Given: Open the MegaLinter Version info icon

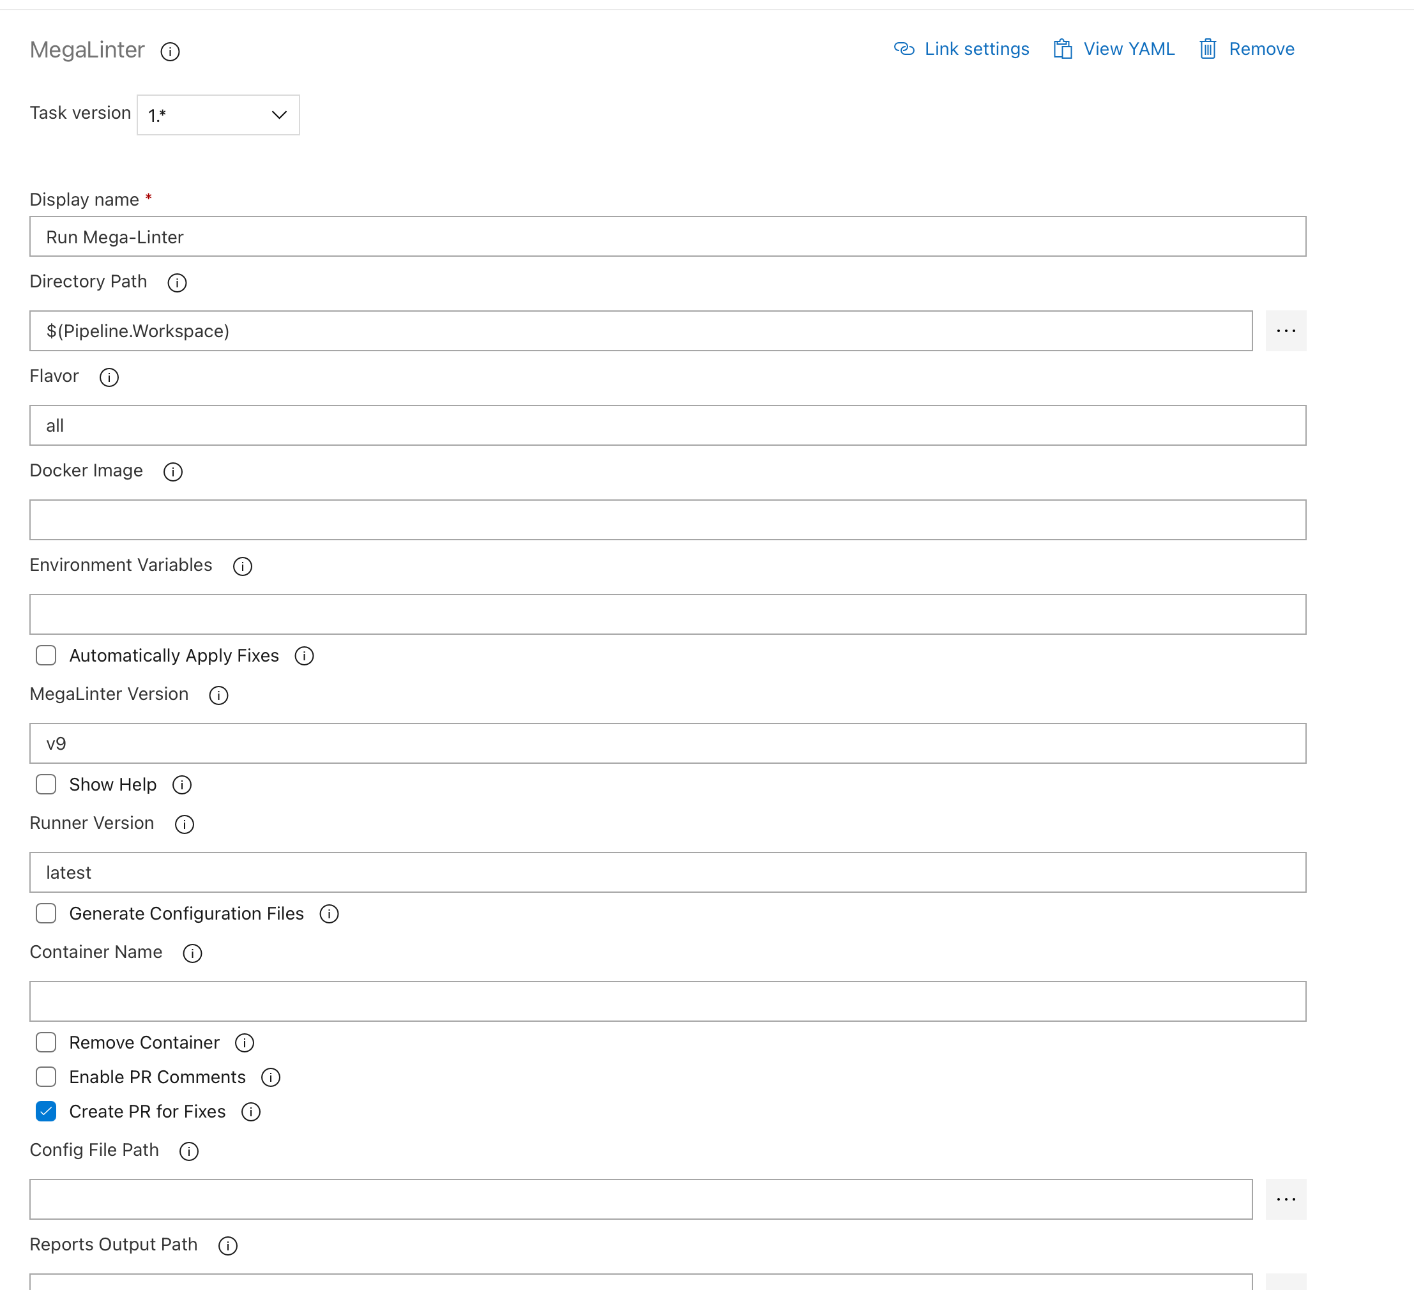Looking at the screenshot, I should click(x=218, y=695).
